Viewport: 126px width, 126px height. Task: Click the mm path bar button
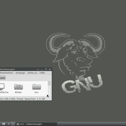(x=3, y=78)
